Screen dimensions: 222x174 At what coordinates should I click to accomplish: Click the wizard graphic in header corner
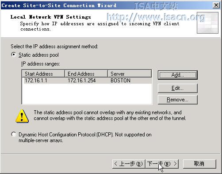click(207, 23)
